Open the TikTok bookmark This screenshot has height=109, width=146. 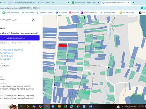coord(142,13)
